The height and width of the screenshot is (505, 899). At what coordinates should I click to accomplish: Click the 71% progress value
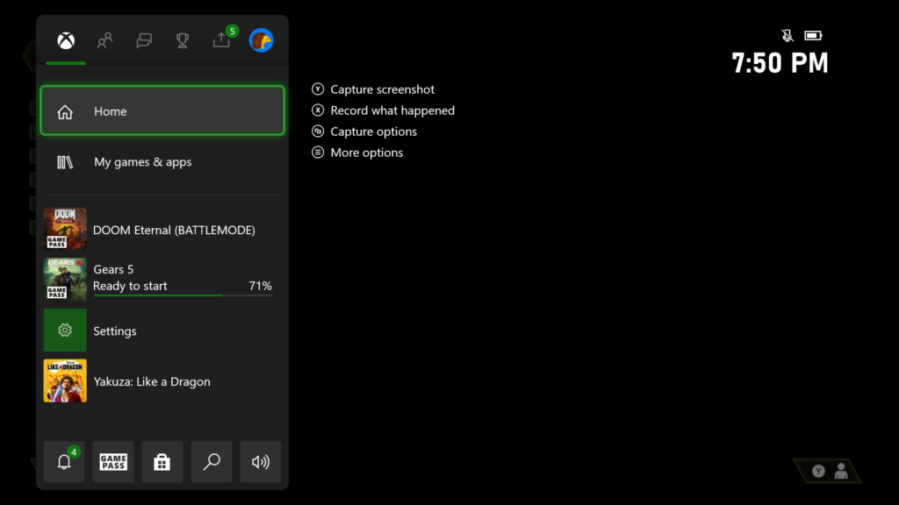pos(260,286)
